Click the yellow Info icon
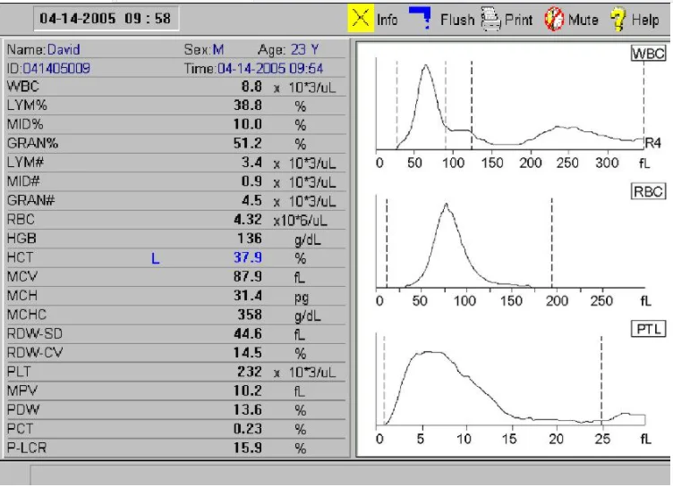This screenshot has width=673, height=487. pyautogui.click(x=361, y=19)
